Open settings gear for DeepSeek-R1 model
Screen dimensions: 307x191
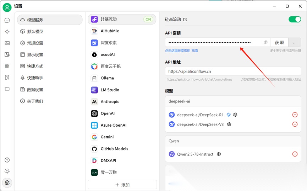(x=235, y=115)
